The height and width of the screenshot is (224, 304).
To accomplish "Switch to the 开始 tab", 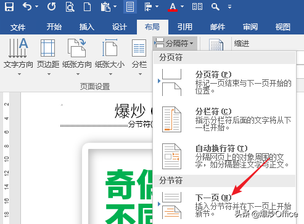I will click(54, 27).
